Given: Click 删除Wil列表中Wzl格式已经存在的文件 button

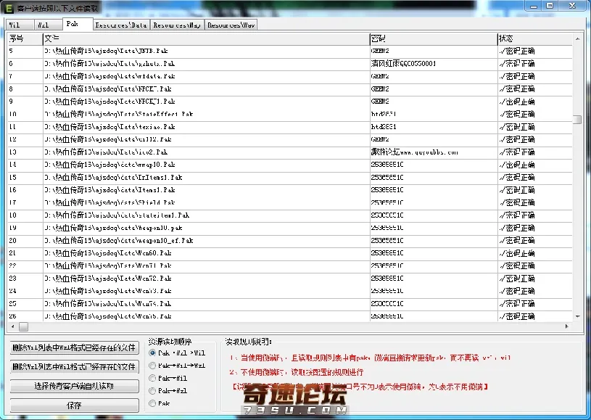Looking at the screenshot, I should [74, 347].
